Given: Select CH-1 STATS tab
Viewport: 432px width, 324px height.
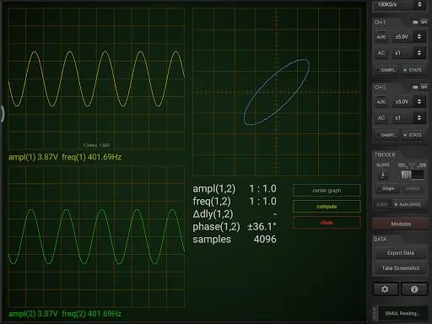Looking at the screenshot, I should click(413, 70).
